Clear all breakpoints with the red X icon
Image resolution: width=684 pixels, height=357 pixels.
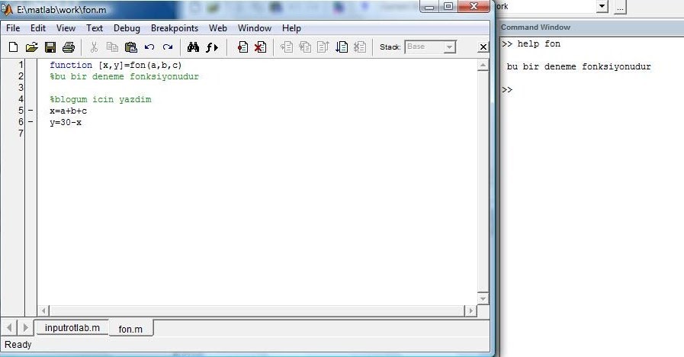261,47
